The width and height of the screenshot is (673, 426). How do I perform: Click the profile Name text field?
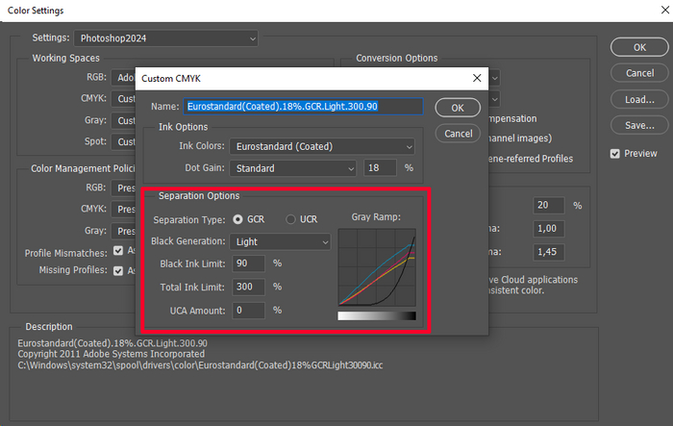point(304,107)
